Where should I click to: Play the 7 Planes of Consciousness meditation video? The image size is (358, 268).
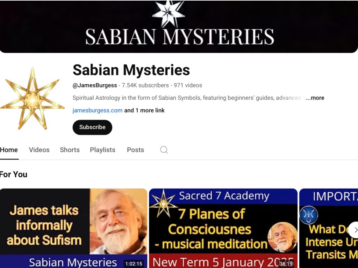pos(223,228)
